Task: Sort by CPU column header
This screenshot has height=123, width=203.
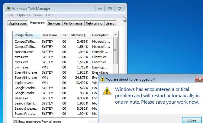Action: [64, 35]
